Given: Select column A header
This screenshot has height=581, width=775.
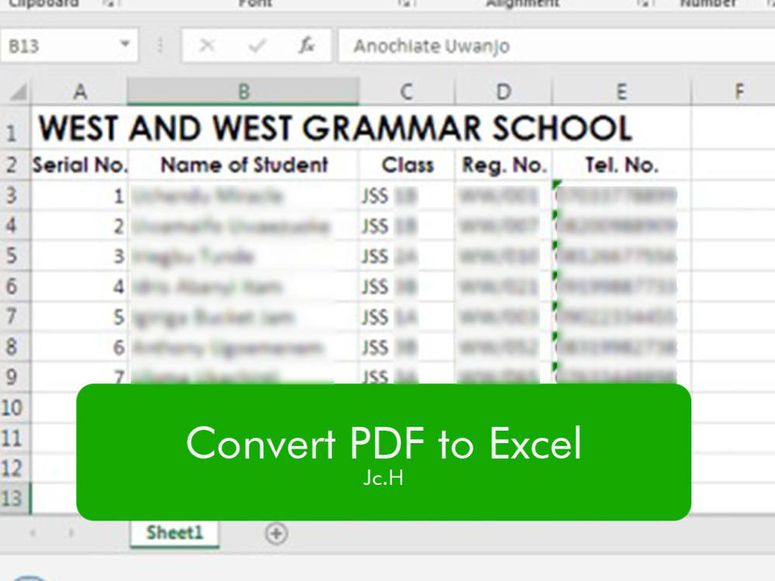Looking at the screenshot, I should (x=80, y=92).
